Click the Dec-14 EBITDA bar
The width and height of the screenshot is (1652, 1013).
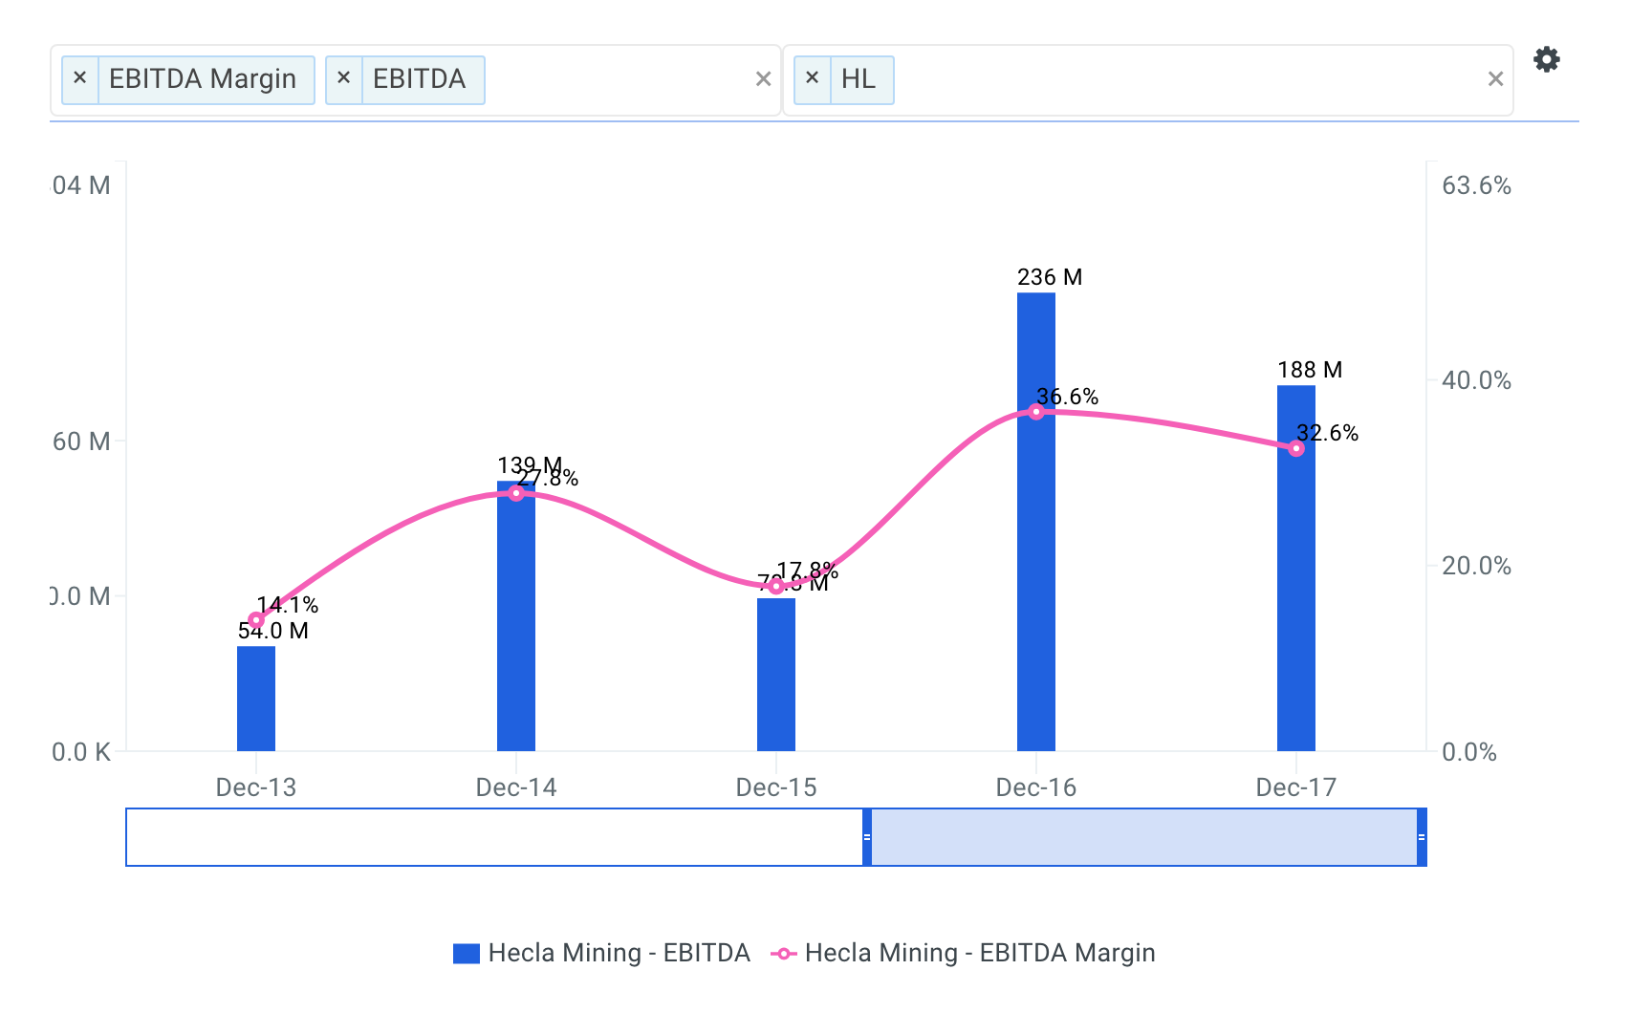516,616
